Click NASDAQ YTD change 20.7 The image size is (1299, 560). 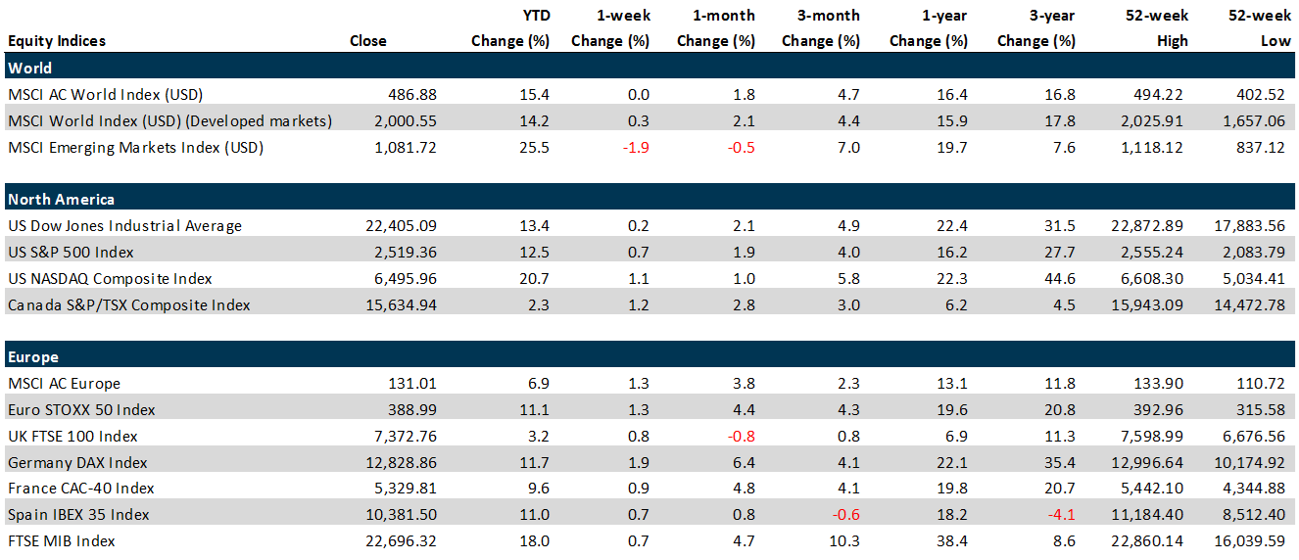535,278
